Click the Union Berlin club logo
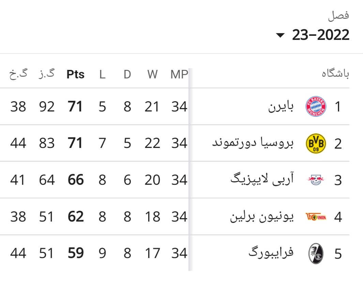Viewport: 363px width, 284px height. (x=316, y=216)
